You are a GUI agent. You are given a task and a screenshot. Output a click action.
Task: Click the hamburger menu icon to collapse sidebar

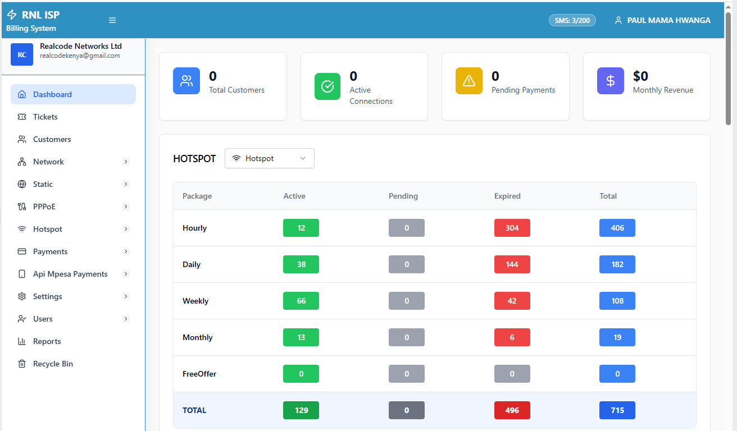[x=112, y=20]
